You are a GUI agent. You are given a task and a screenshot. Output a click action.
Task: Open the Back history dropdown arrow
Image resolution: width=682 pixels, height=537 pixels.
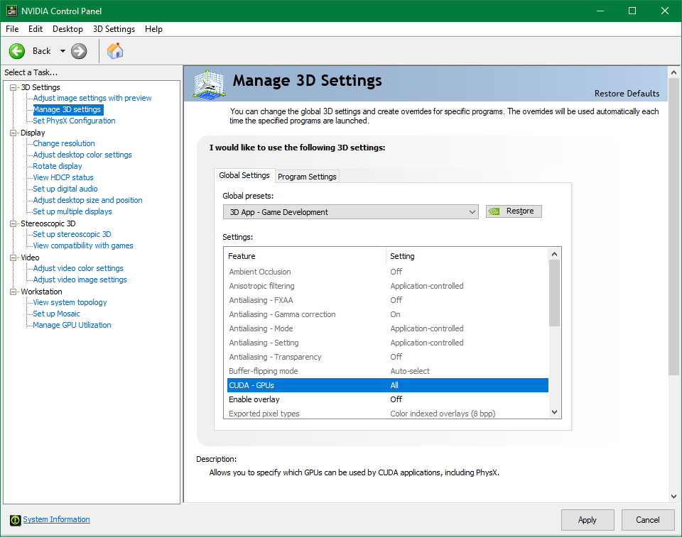point(63,51)
